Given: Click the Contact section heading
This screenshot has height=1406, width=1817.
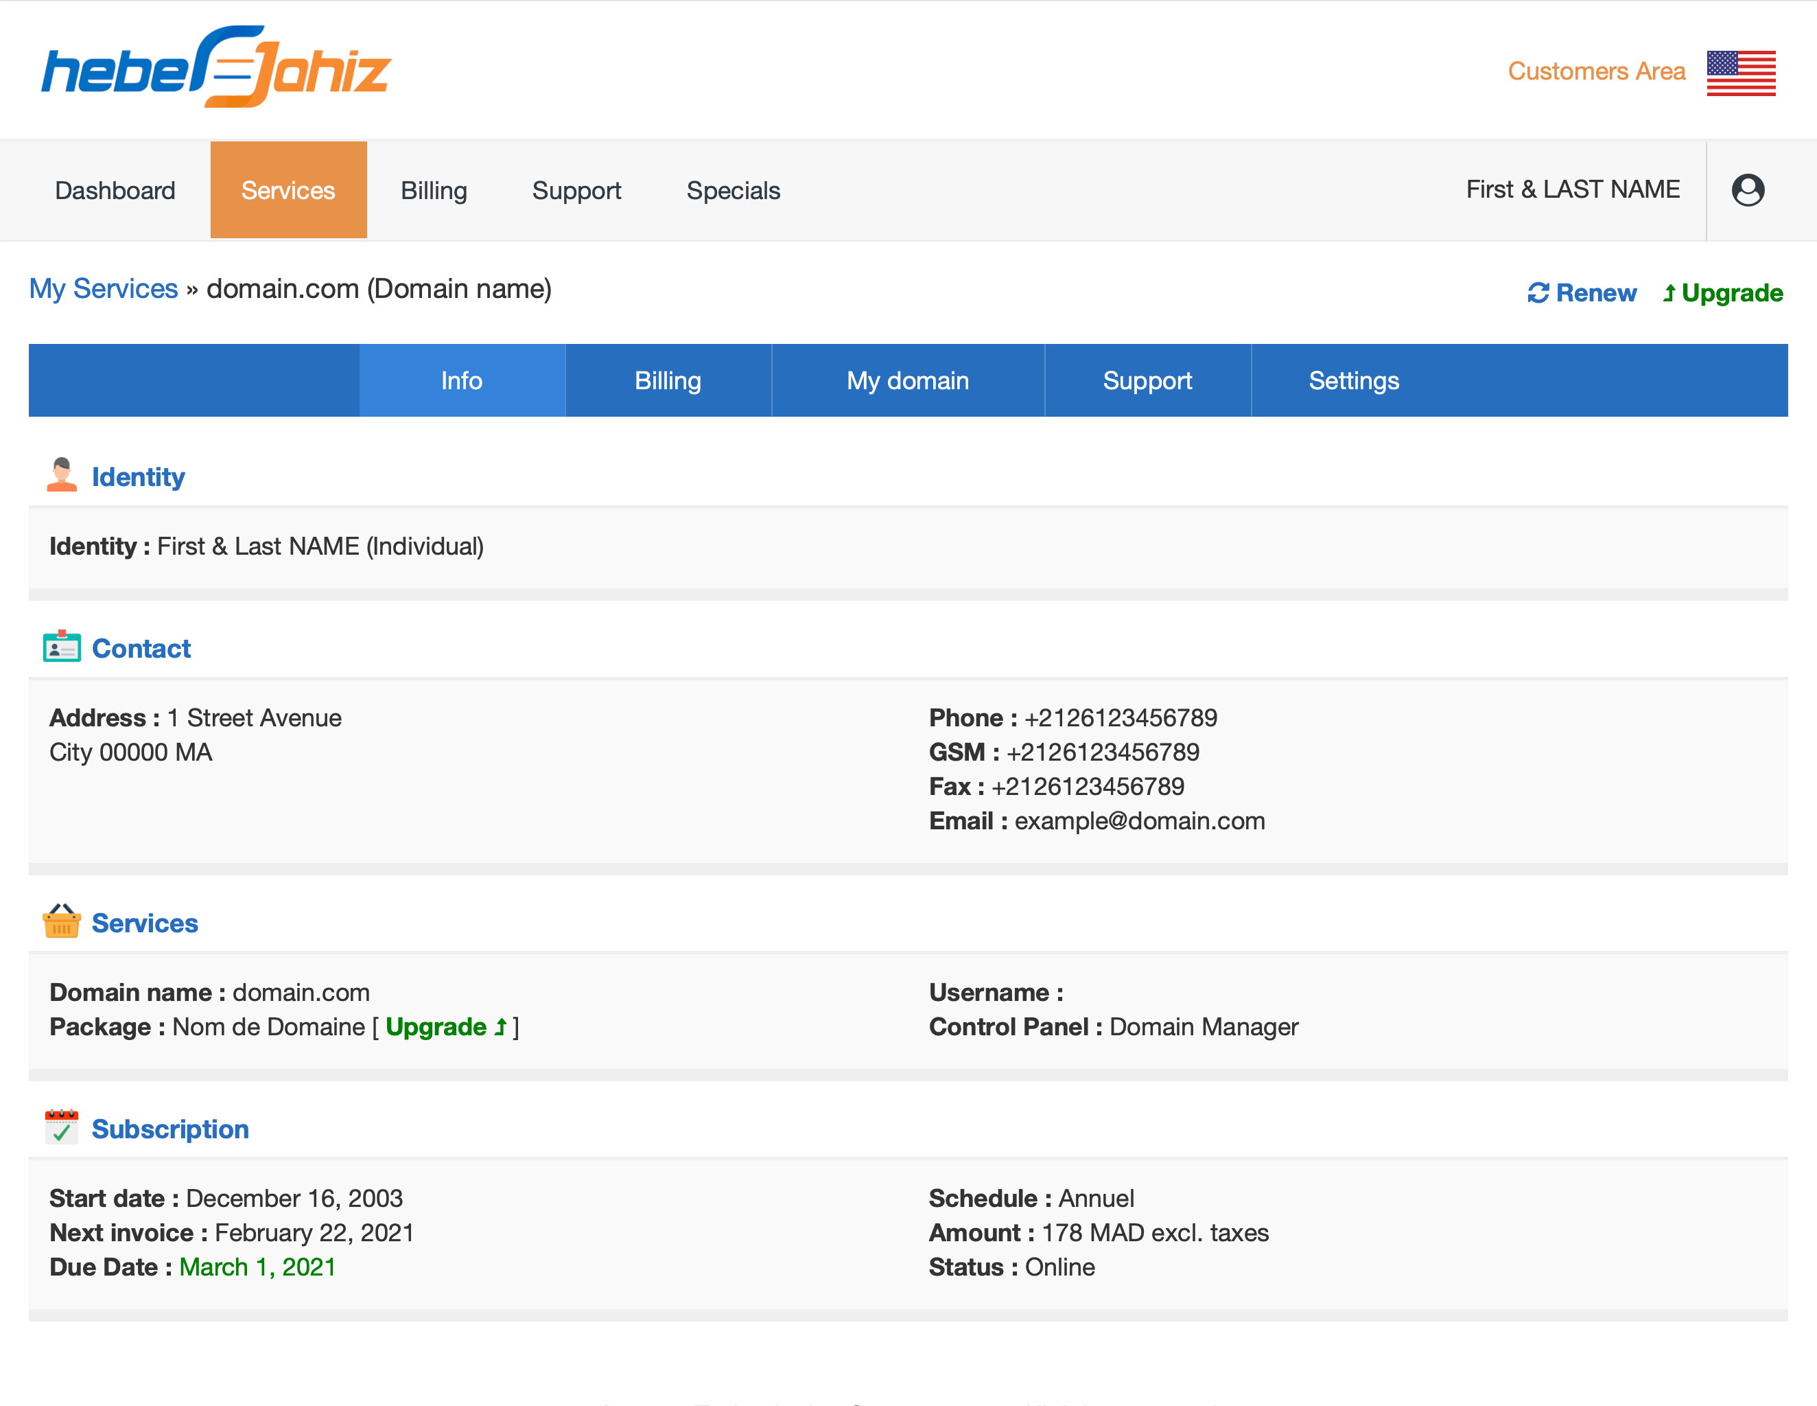Looking at the screenshot, I should [x=141, y=649].
